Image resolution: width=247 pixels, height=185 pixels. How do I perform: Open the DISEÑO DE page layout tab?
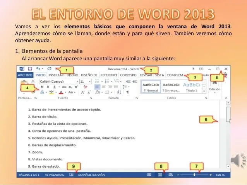click(89, 75)
